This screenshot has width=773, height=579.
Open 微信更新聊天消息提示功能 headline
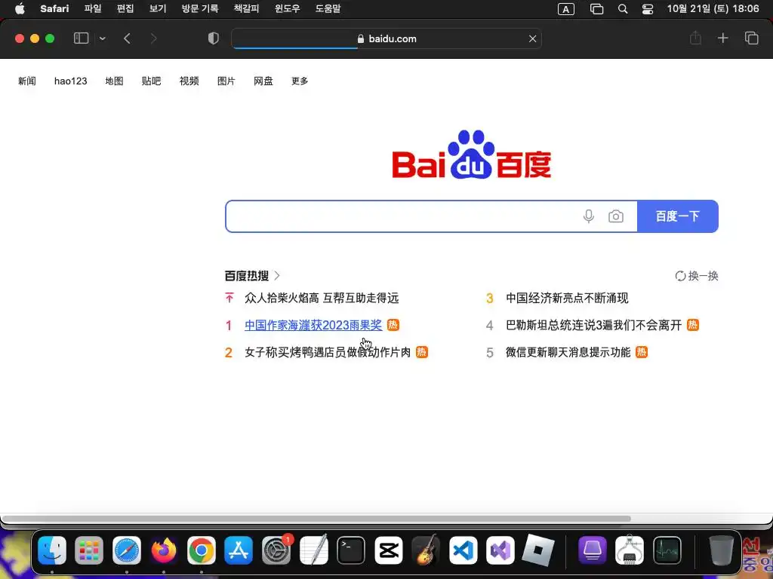pyautogui.click(x=568, y=352)
